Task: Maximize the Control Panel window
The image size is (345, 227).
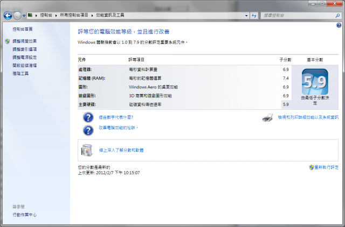Action: [322, 4]
